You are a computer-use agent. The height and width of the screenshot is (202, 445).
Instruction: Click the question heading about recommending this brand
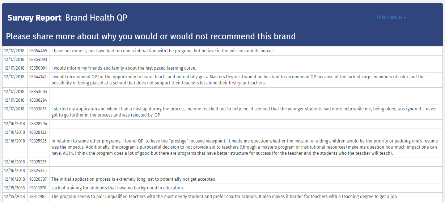(151, 36)
